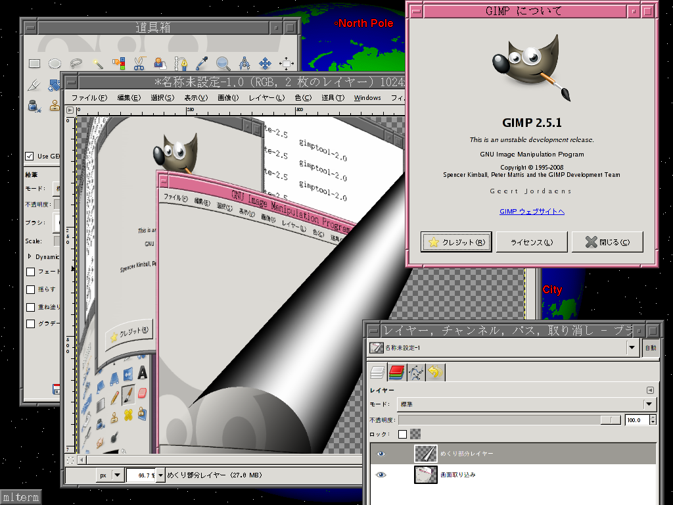Open the Channels tab in dock
The height and width of the screenshot is (505, 673).
[396, 372]
